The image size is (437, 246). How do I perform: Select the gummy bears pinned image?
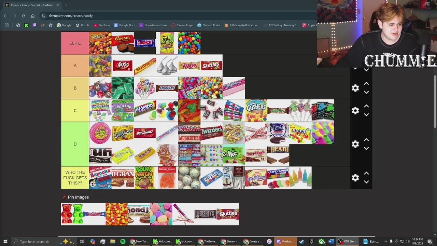point(72,214)
